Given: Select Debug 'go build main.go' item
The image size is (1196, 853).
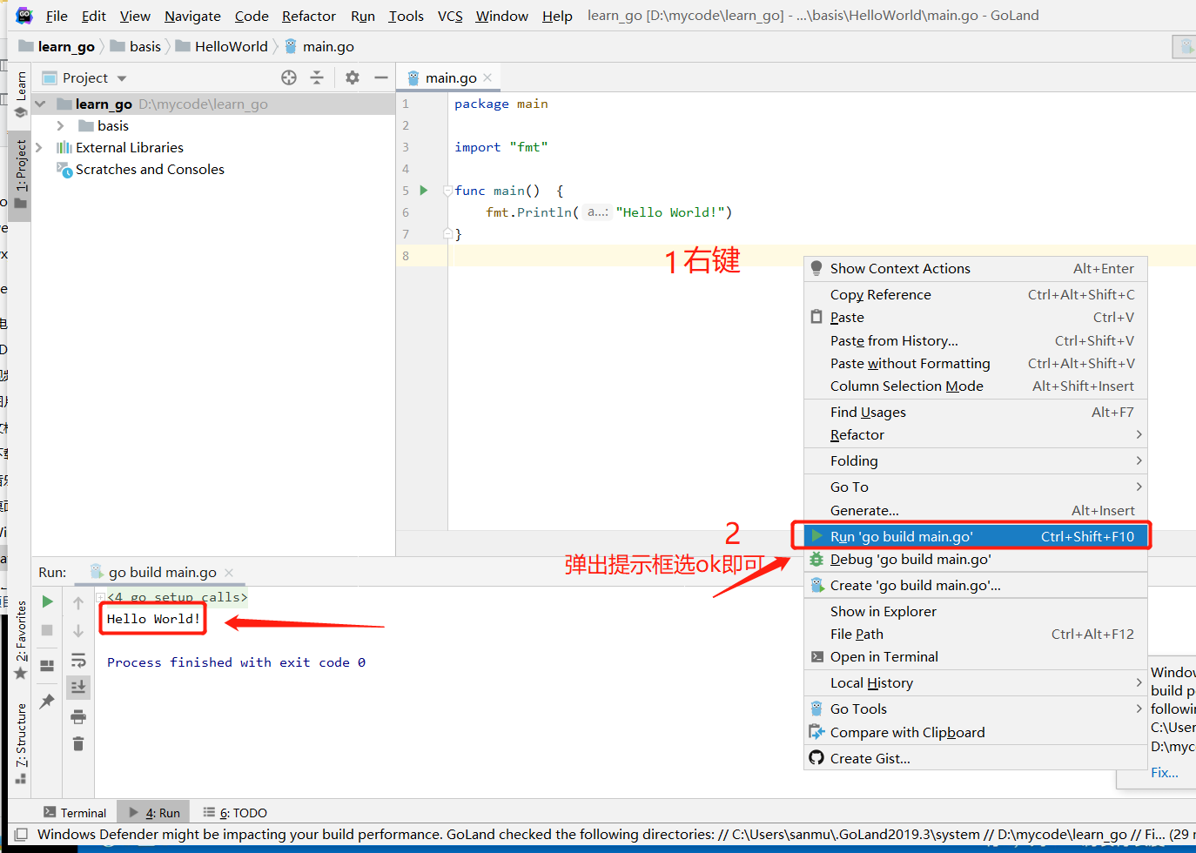Looking at the screenshot, I should [x=975, y=559].
